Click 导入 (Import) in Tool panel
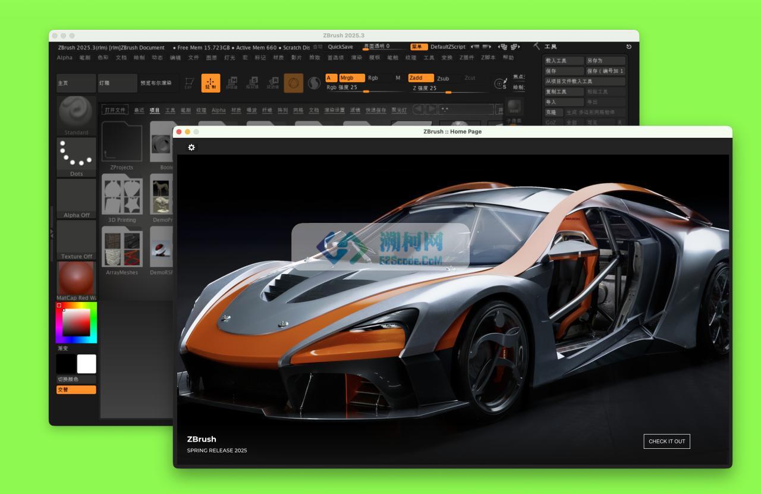This screenshot has height=494, width=761. (x=564, y=102)
